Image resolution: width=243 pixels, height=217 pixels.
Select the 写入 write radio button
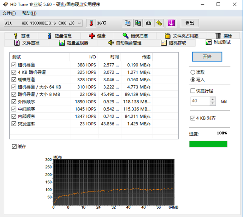click(x=193, y=80)
